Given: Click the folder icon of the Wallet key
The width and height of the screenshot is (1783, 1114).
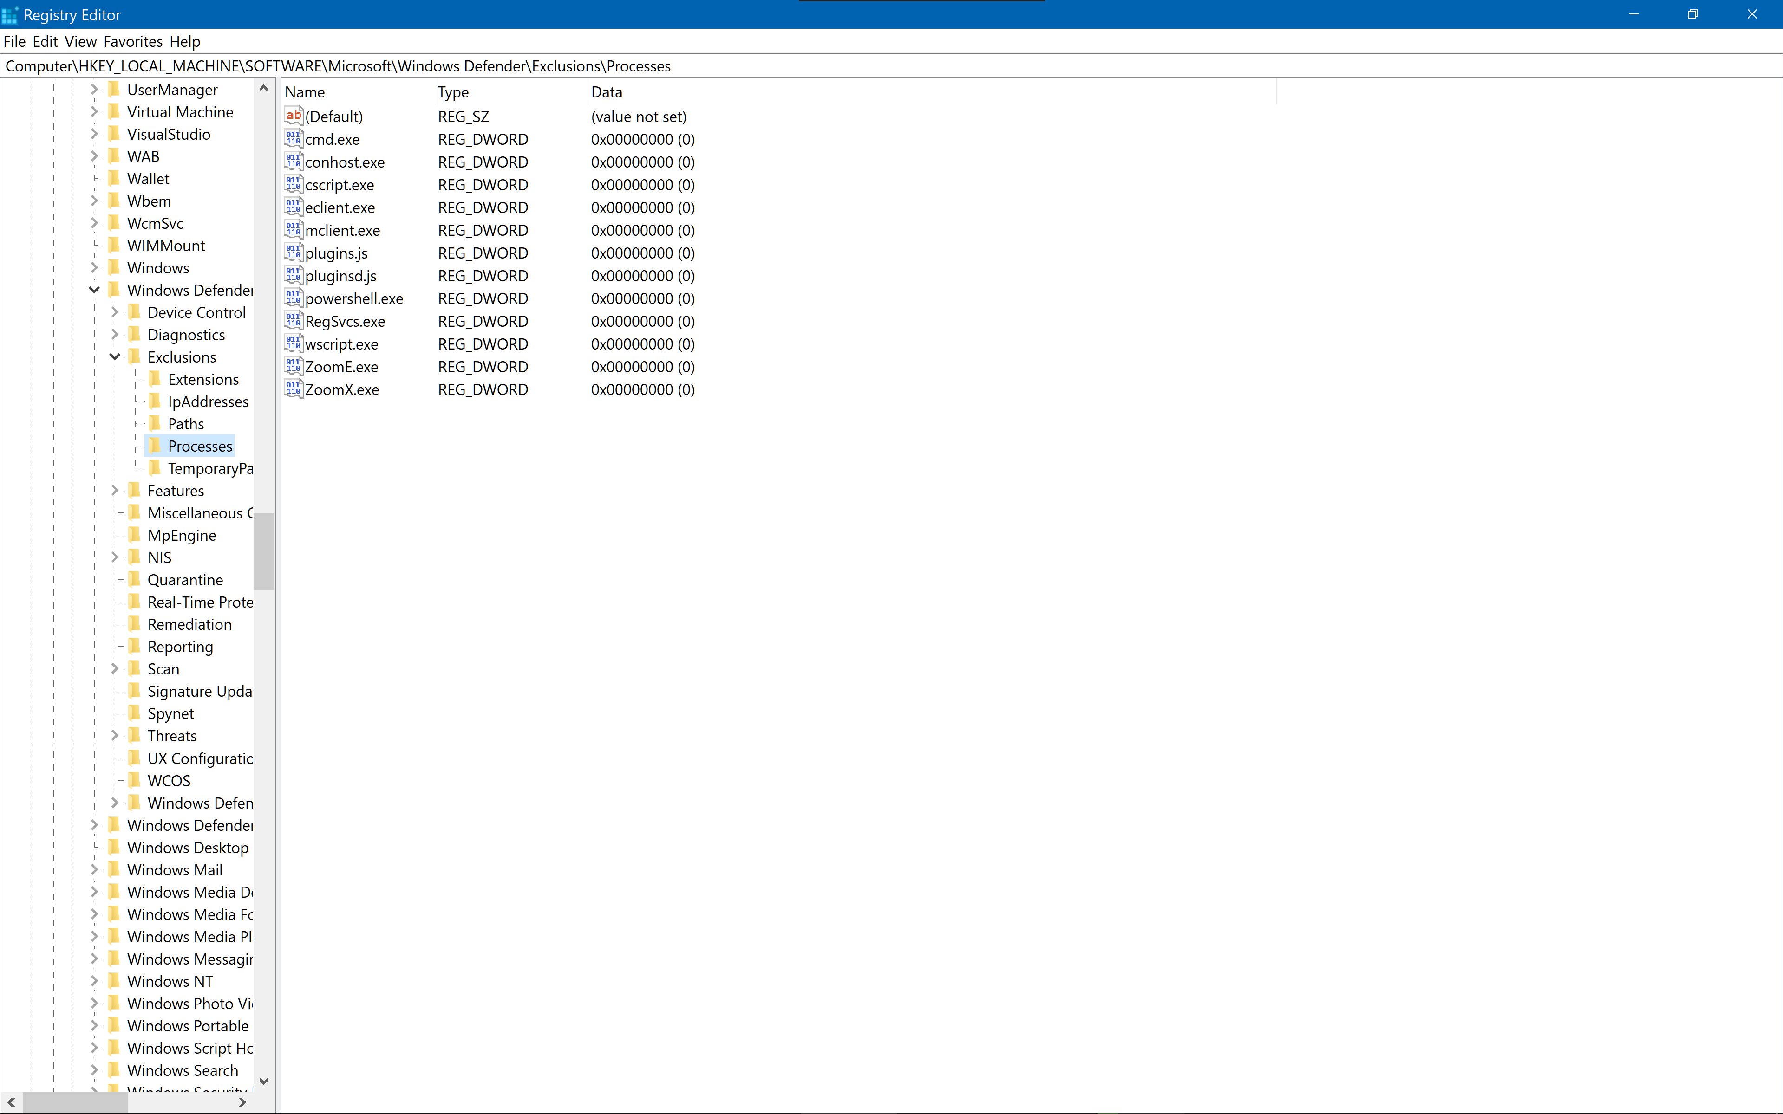Looking at the screenshot, I should pyautogui.click(x=113, y=178).
